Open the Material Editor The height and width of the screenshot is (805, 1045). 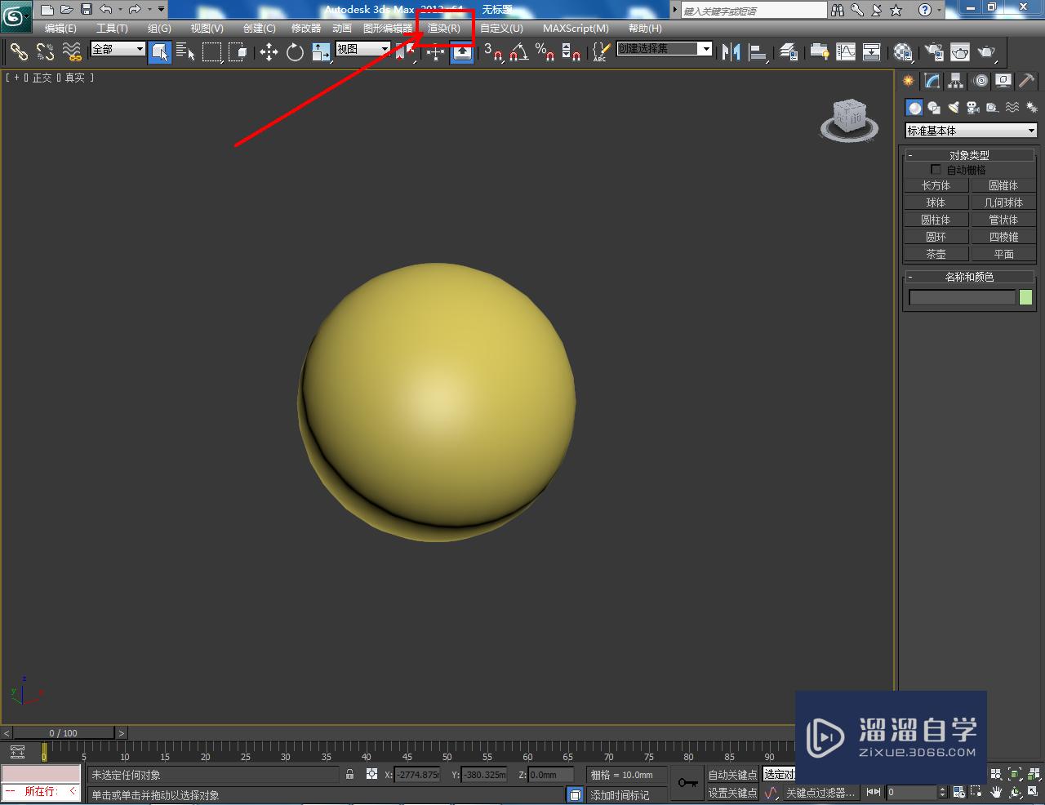coord(902,52)
